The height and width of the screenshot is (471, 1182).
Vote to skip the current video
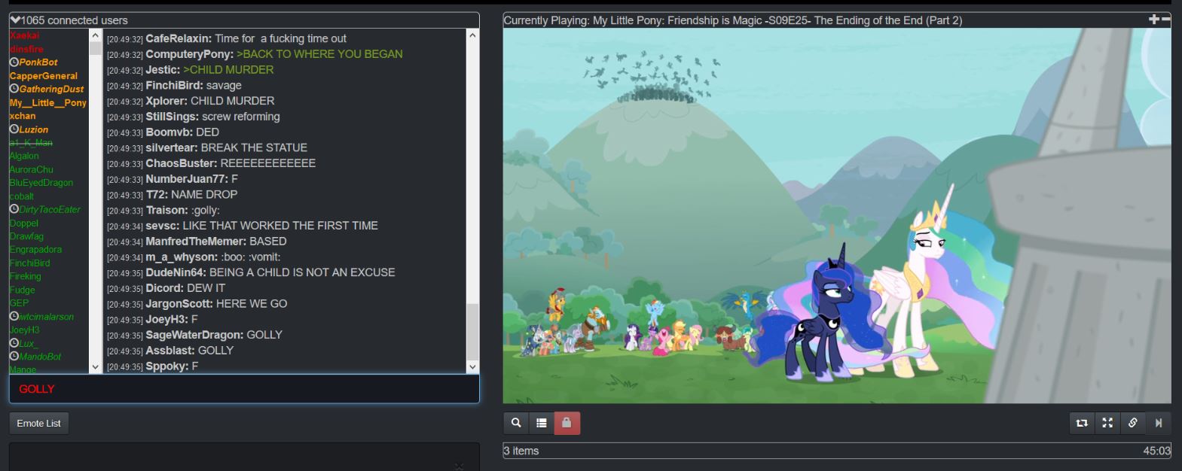1159,423
